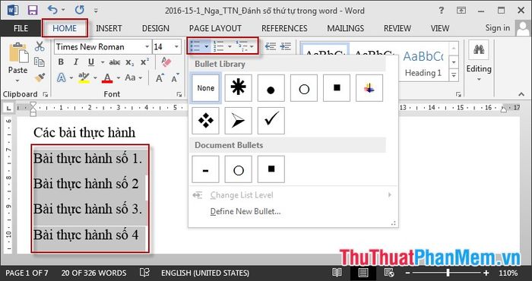Select the Format Painter brush
The height and width of the screenshot is (281, 532).
(x=40, y=77)
